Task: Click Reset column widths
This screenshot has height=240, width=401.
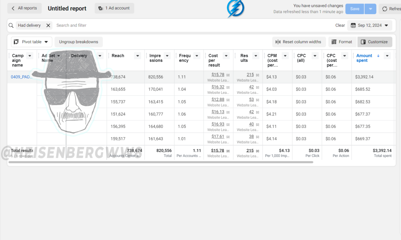Action: [x=299, y=42]
